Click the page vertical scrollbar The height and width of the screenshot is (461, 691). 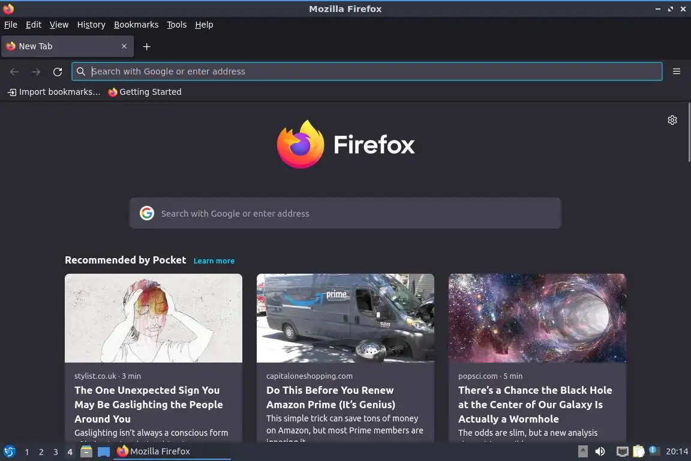(x=689, y=132)
